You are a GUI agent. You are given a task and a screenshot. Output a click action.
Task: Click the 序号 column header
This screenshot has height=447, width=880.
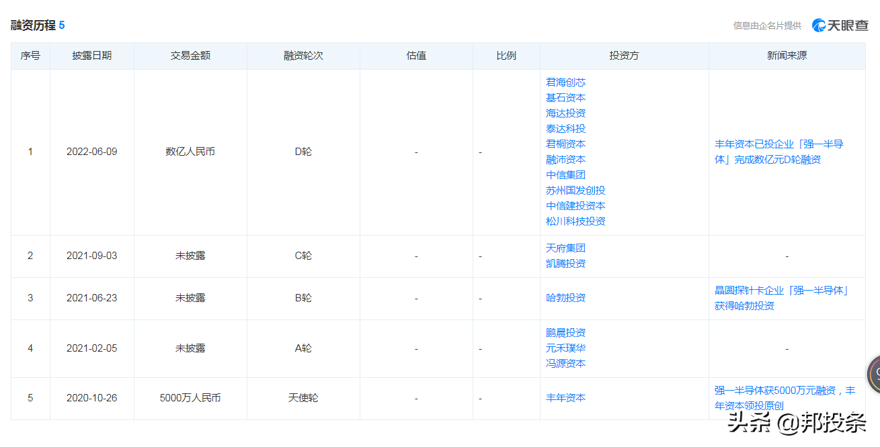point(30,56)
